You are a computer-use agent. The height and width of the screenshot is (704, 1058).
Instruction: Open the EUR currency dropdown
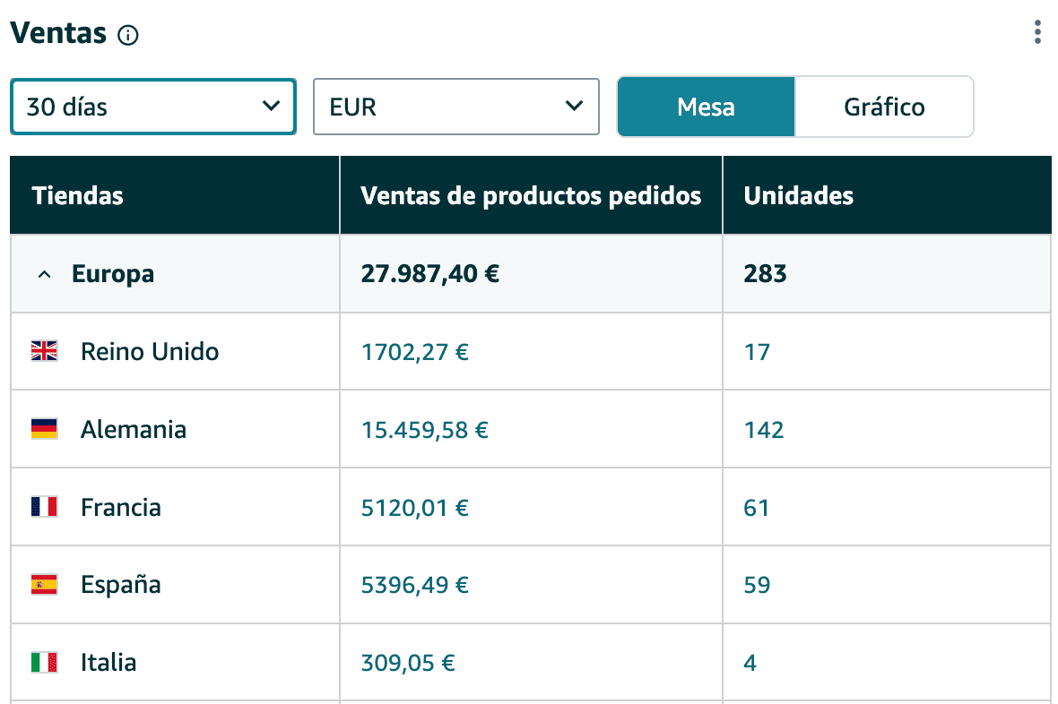pyautogui.click(x=455, y=107)
